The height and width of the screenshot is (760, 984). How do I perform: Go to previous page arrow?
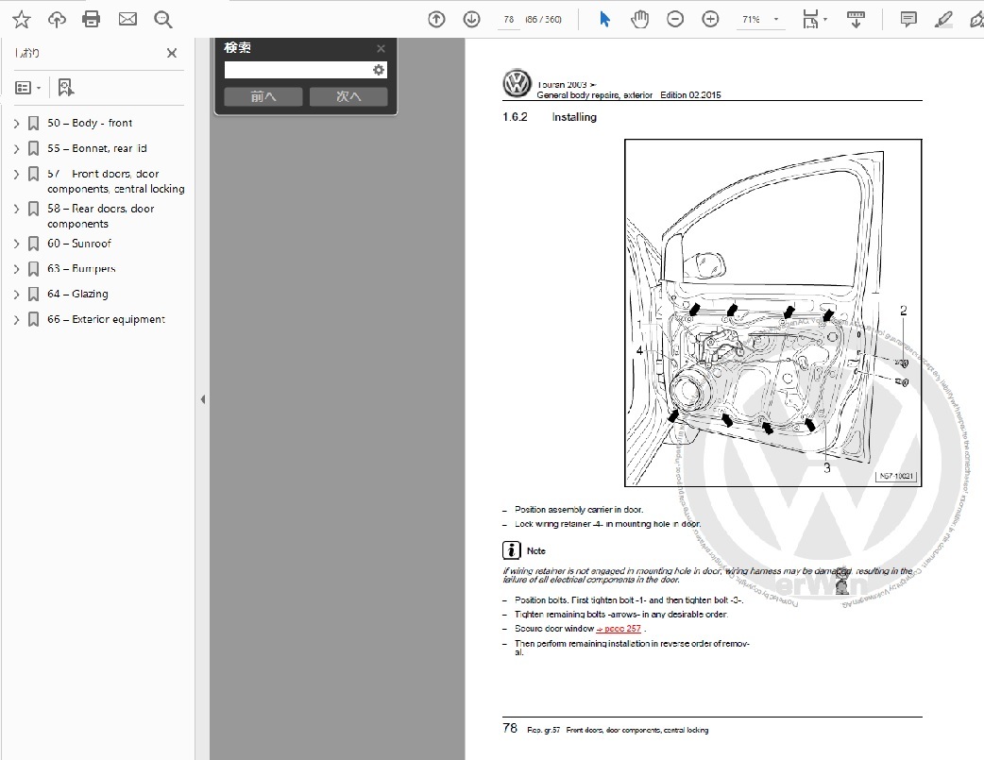[x=436, y=19]
